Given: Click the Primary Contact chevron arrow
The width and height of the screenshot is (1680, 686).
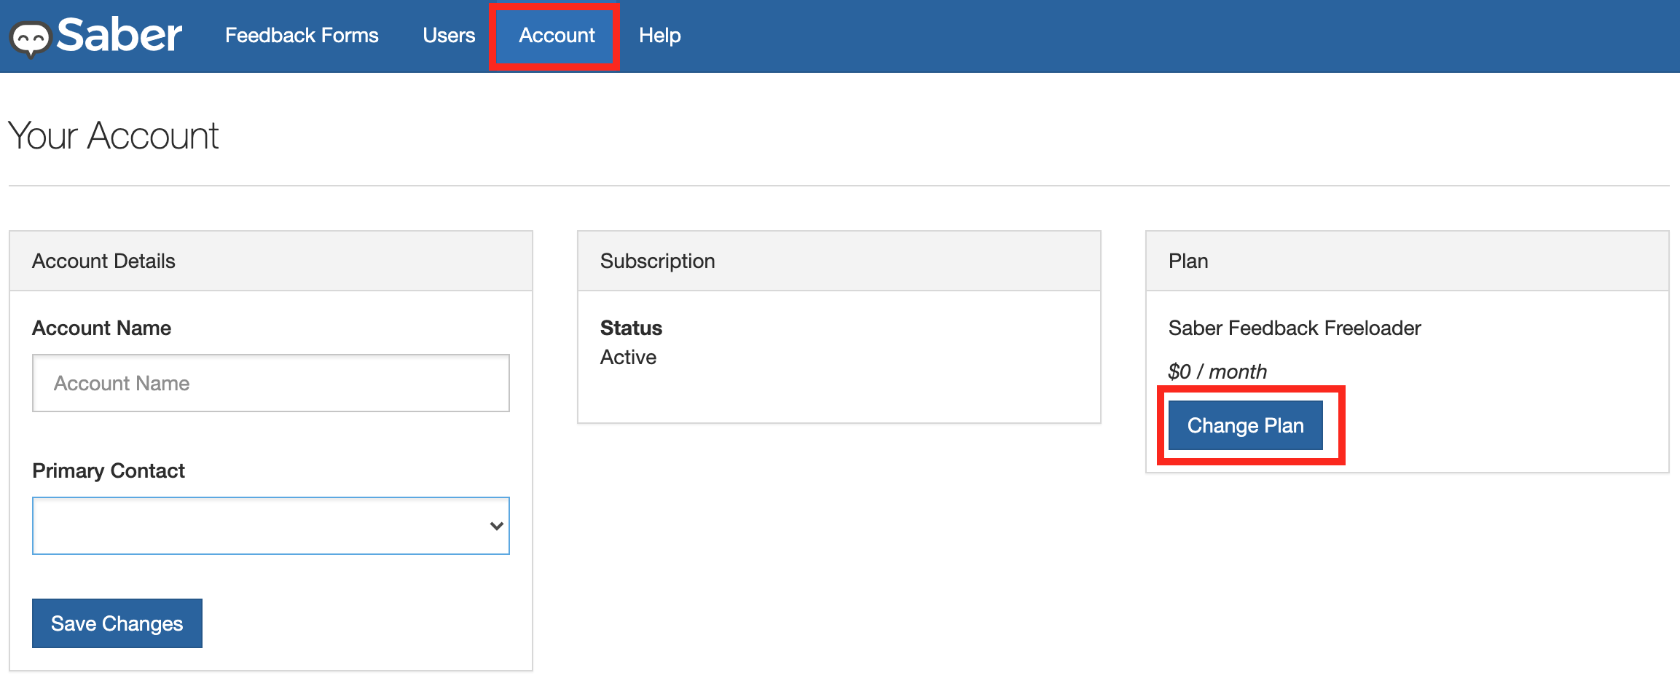Looking at the screenshot, I should click(x=497, y=526).
